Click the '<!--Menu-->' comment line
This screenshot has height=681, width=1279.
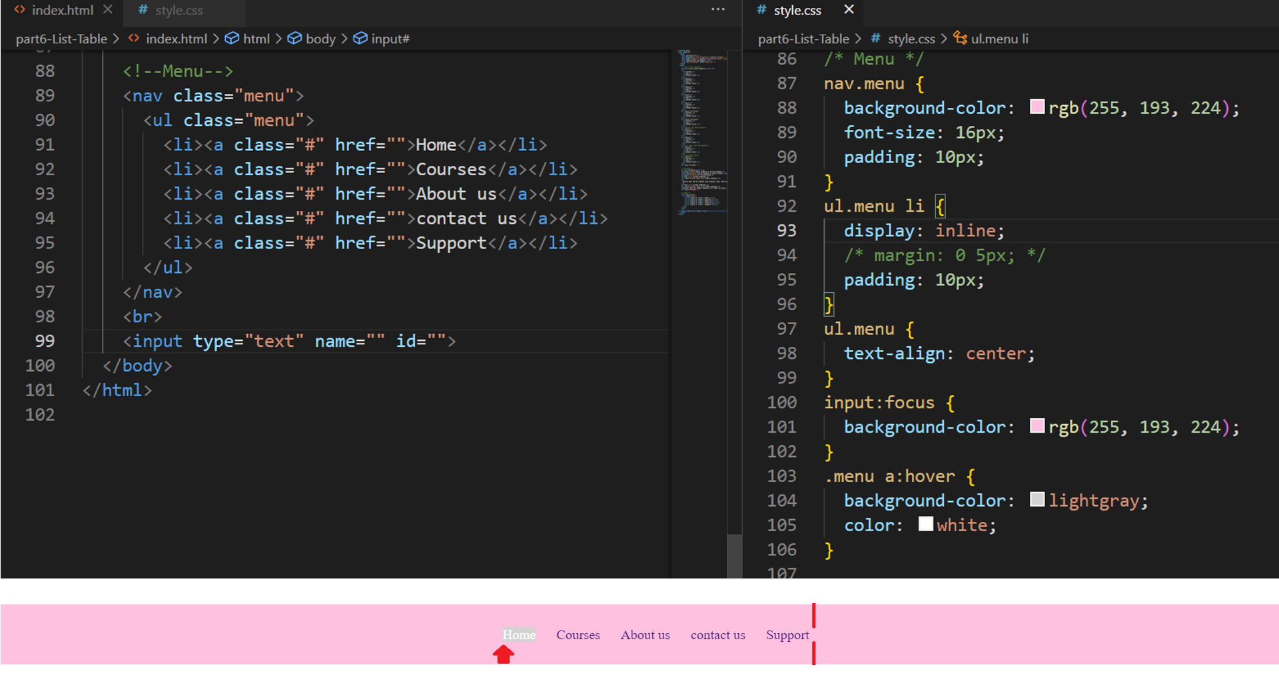(178, 71)
